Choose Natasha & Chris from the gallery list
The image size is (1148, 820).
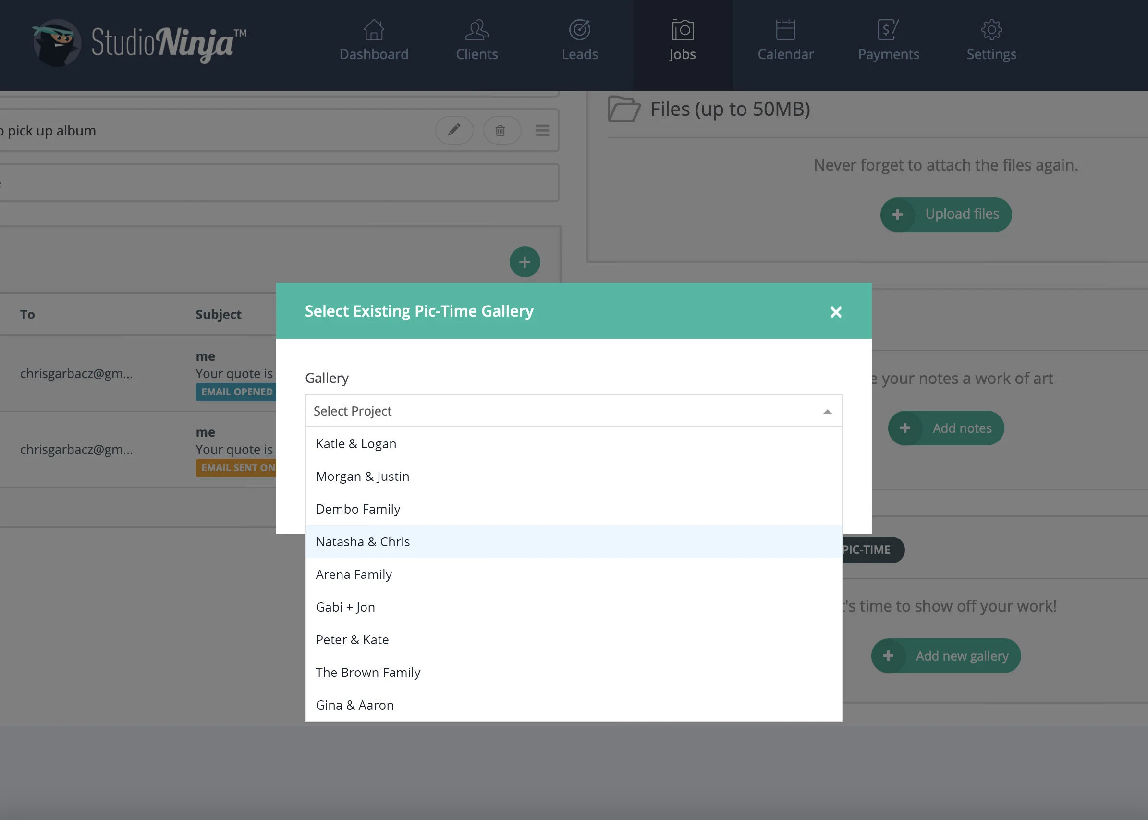[x=363, y=541]
